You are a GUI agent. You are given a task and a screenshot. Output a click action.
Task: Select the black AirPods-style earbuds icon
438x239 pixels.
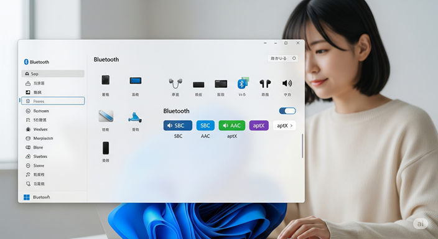tap(265, 83)
